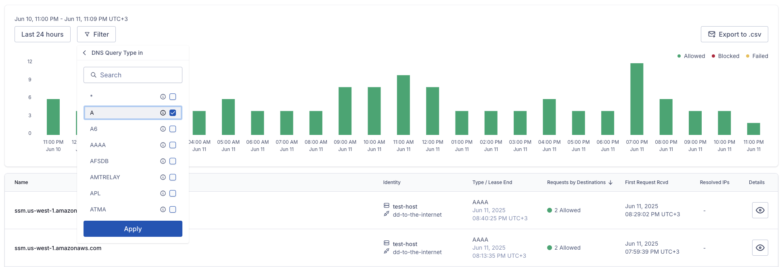Viewport: 784px width, 267px height.
Task: Toggle the Blocked legend color marker
Action: 713,56
